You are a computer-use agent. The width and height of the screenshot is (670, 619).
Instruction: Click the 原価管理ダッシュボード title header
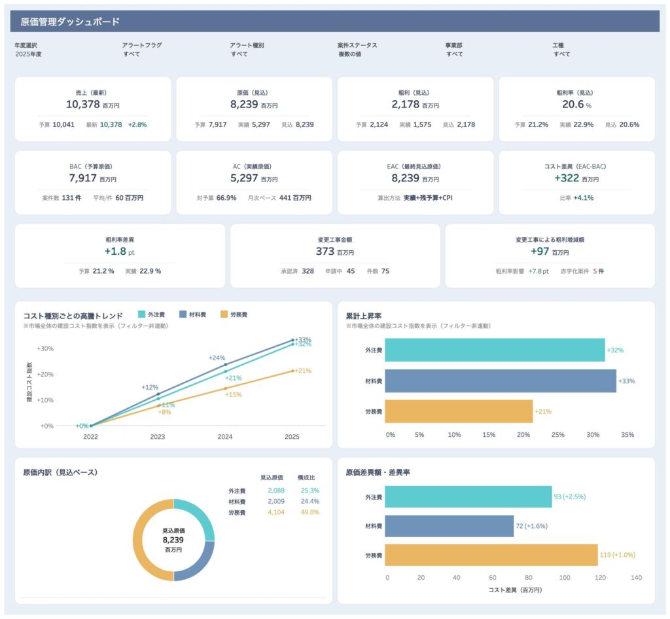70,22
